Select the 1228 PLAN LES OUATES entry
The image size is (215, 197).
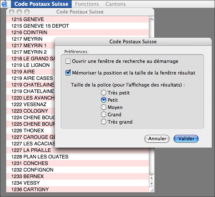click(x=77, y=157)
